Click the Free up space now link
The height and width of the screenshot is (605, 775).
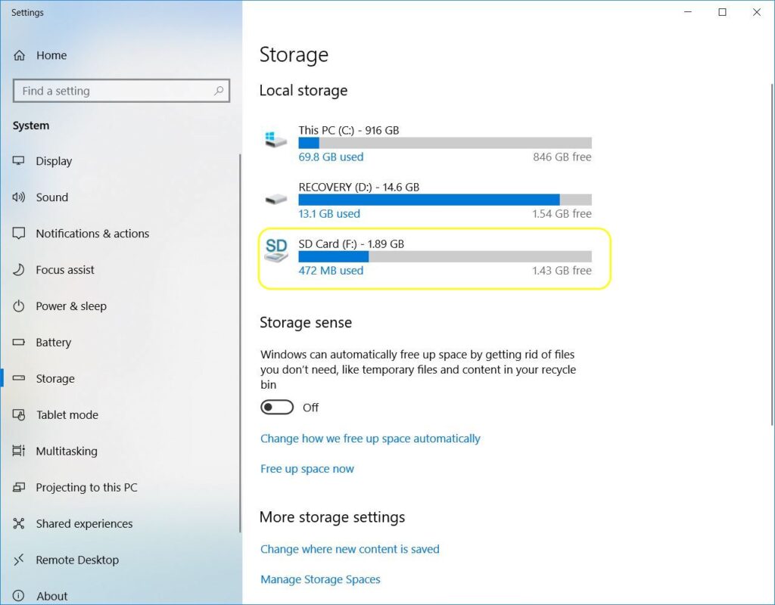[307, 468]
